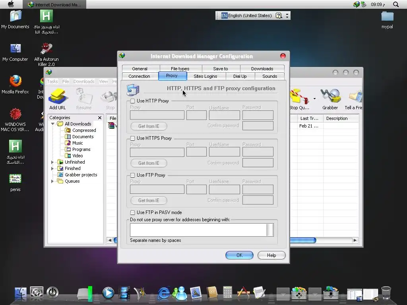Click the Description column header
Screen dimensions: 407x305
(341, 118)
